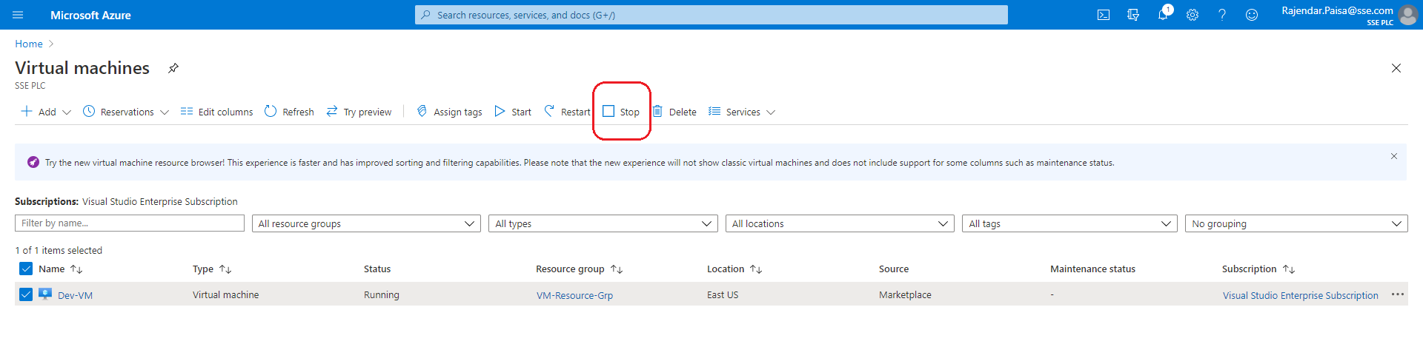Open the user account avatar
1423x344 pixels.
point(1407,15)
